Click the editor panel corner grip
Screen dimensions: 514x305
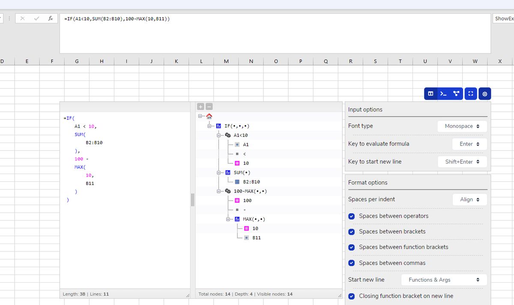[x=188, y=296]
